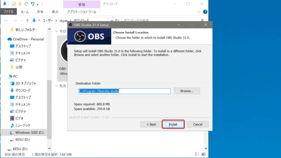
Task: Click the Install button in OBS setup
Action: (173, 124)
